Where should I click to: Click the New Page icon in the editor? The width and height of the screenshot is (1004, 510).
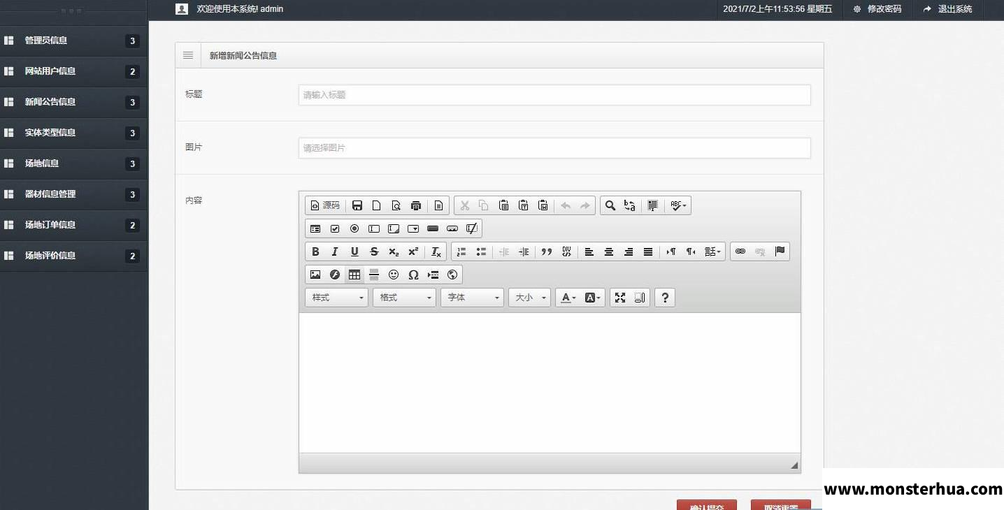(377, 205)
